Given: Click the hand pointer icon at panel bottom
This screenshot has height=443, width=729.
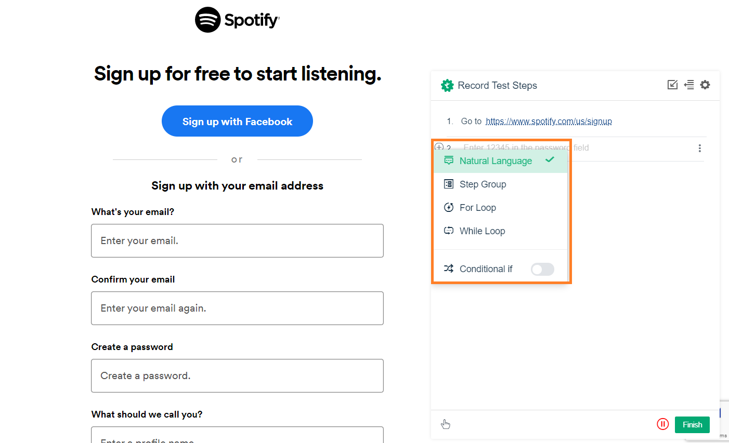Looking at the screenshot, I should 446,424.
